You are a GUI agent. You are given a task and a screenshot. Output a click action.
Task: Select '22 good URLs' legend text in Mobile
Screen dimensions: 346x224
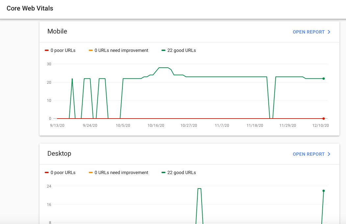182,51
